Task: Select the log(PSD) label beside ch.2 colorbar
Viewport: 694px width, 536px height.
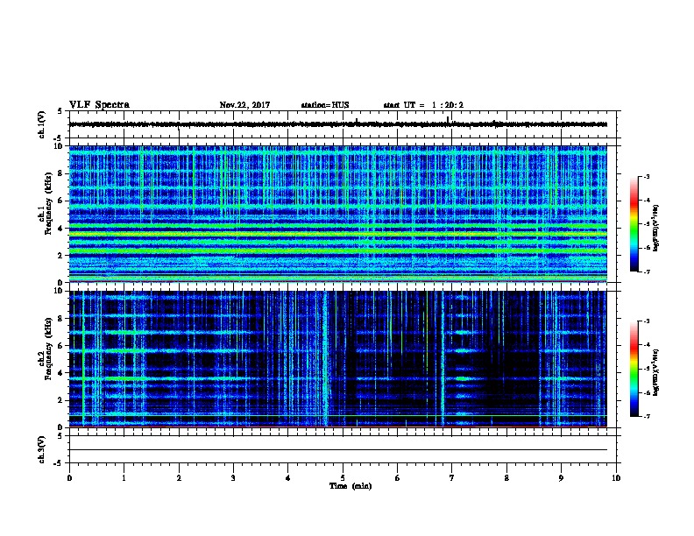Action: [655, 372]
